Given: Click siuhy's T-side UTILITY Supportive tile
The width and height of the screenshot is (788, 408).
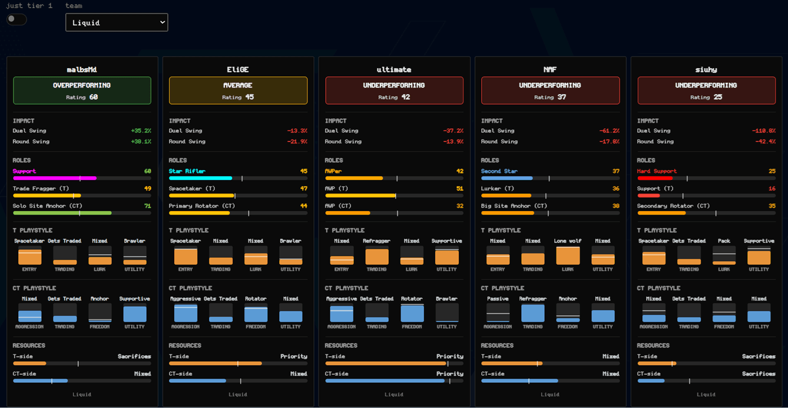Looking at the screenshot, I should 759,255.
